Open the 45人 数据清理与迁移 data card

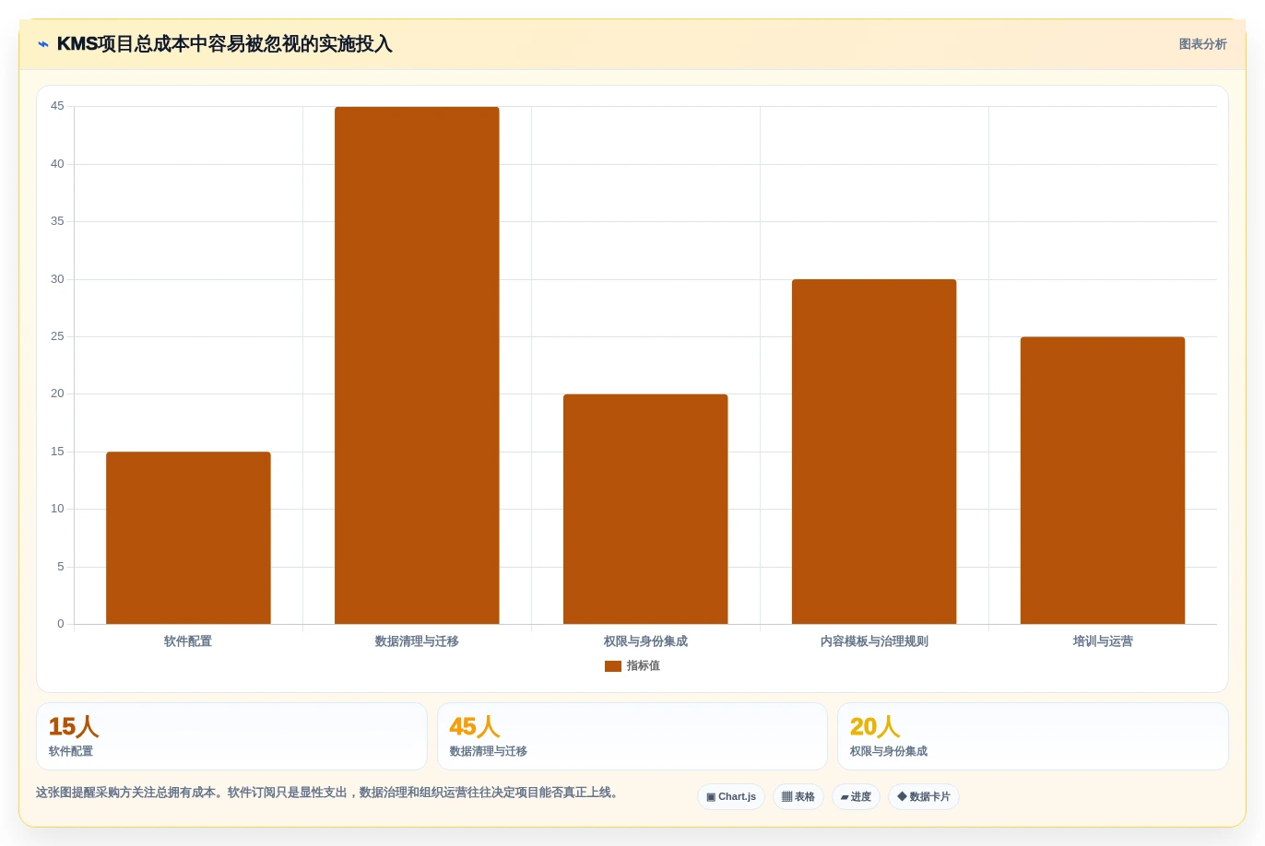[632, 736]
